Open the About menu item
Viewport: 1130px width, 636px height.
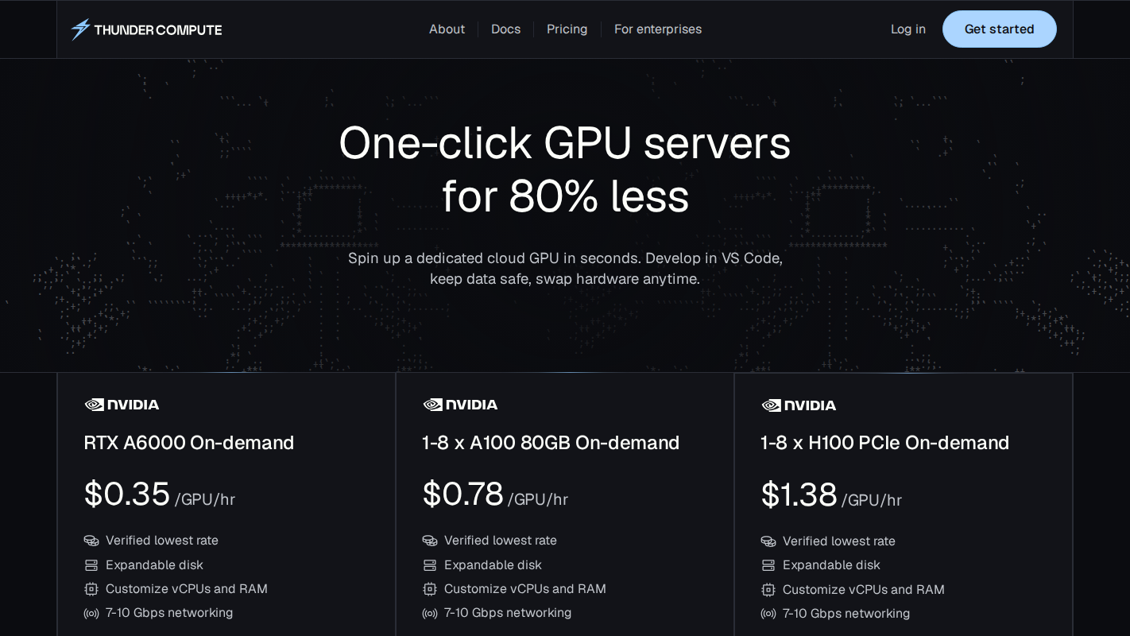447,29
